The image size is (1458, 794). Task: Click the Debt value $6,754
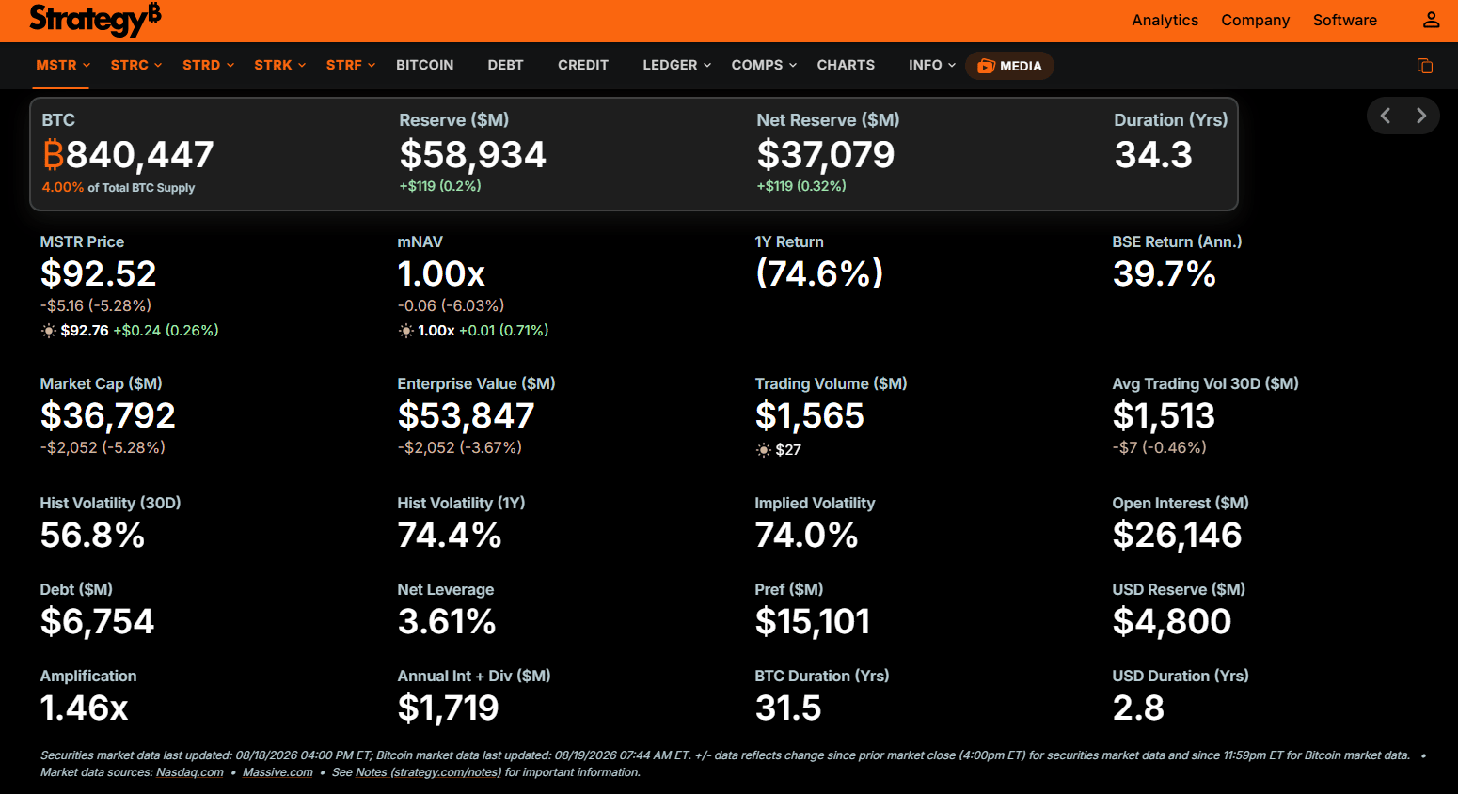click(97, 621)
